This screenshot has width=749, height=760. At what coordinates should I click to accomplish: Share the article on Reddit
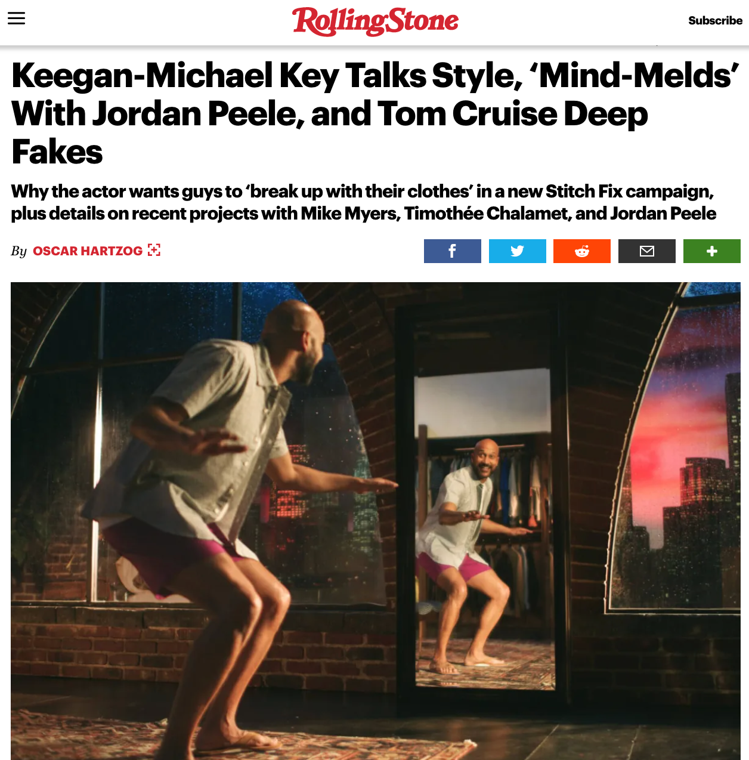(582, 251)
